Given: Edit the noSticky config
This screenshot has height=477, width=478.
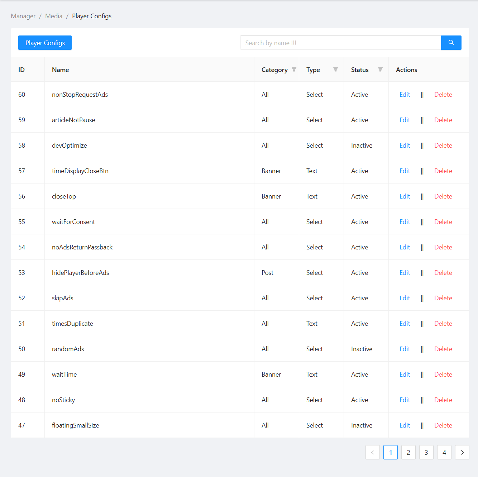Looking at the screenshot, I should [405, 400].
